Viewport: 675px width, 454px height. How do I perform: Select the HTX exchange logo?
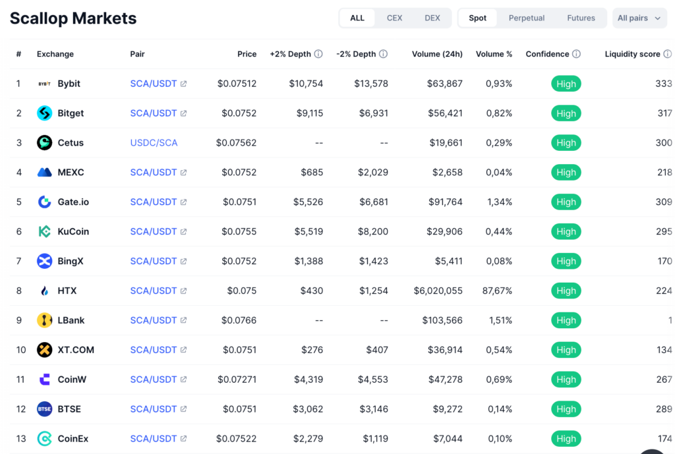(44, 291)
